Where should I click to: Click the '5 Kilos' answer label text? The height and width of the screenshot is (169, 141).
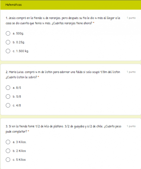point(21,160)
